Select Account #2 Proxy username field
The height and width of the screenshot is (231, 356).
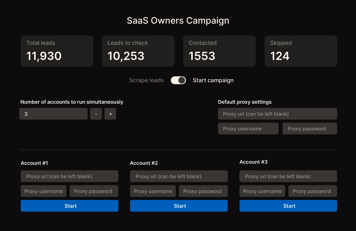pyautogui.click(x=153, y=191)
